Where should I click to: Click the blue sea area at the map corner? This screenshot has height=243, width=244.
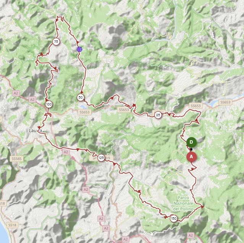(x=3, y=233)
